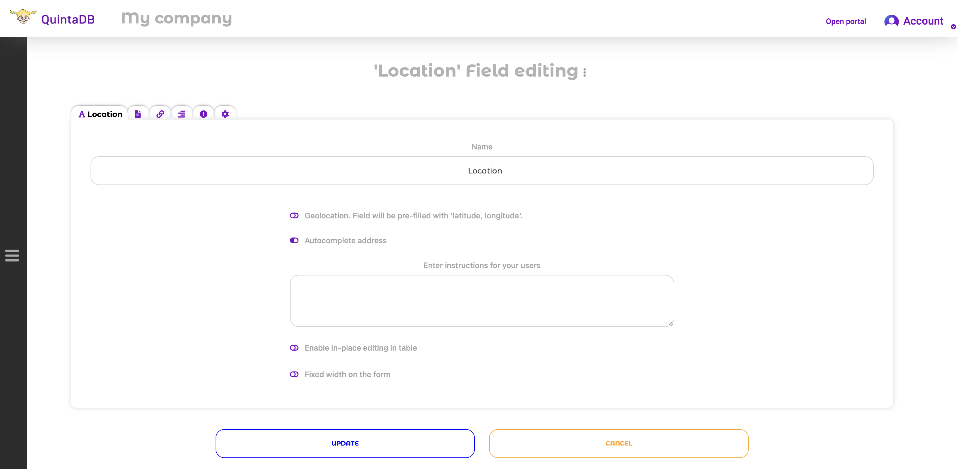Viewport: 958px width, 469px height.
Task: Open the gear settings icon tab
Action: coord(225,114)
